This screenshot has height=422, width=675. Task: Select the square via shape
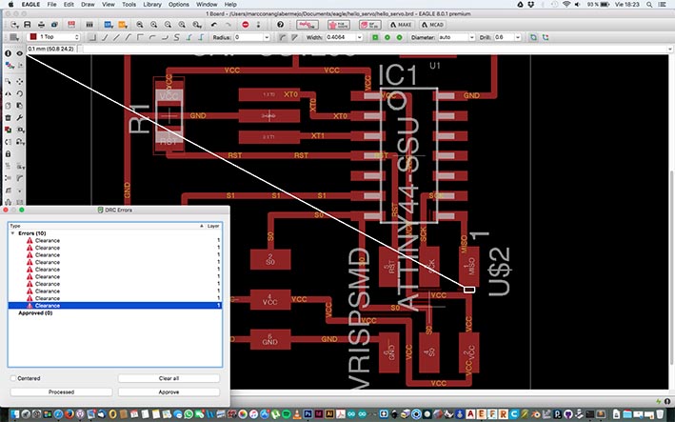[x=375, y=37]
